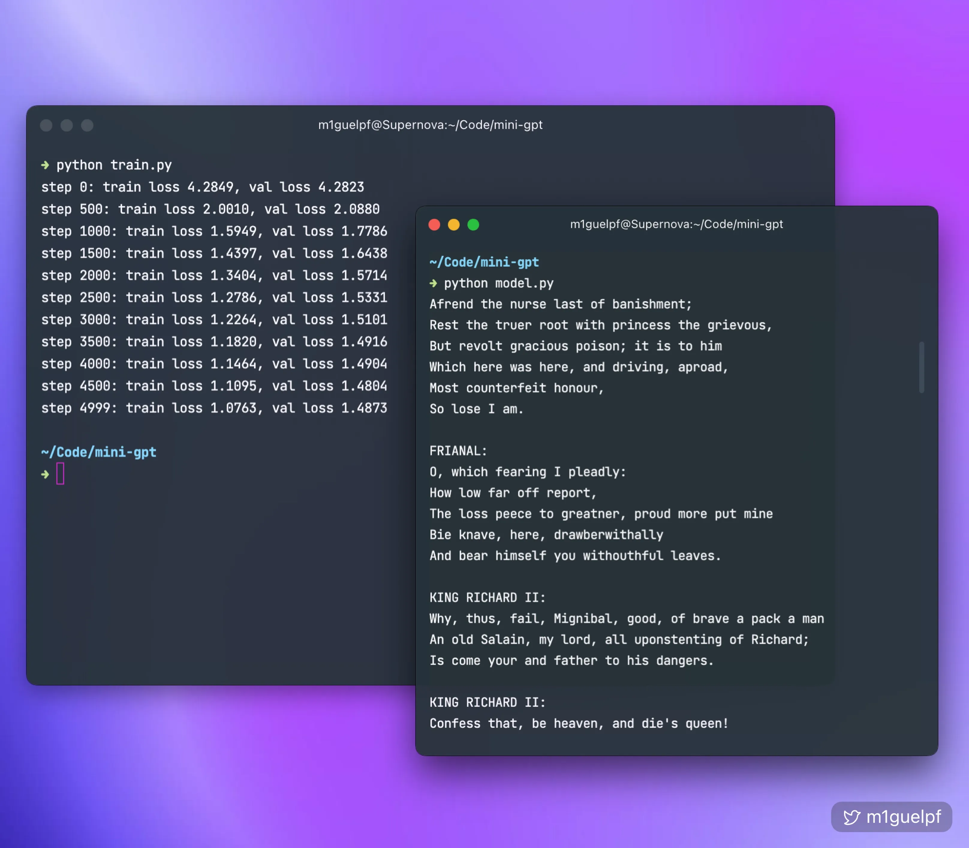Click the blue ~/Code/mini-gpt path in back terminal

tap(98, 452)
